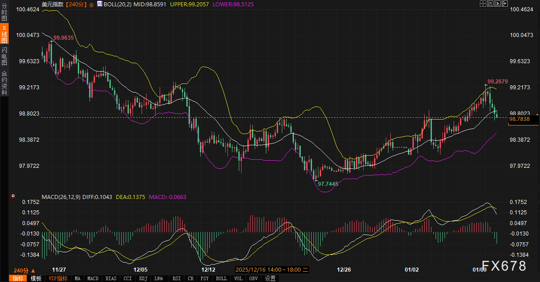Open the 合约资料 side tab
Image resolution: width=540 pixels, height=282 pixels.
[4, 83]
